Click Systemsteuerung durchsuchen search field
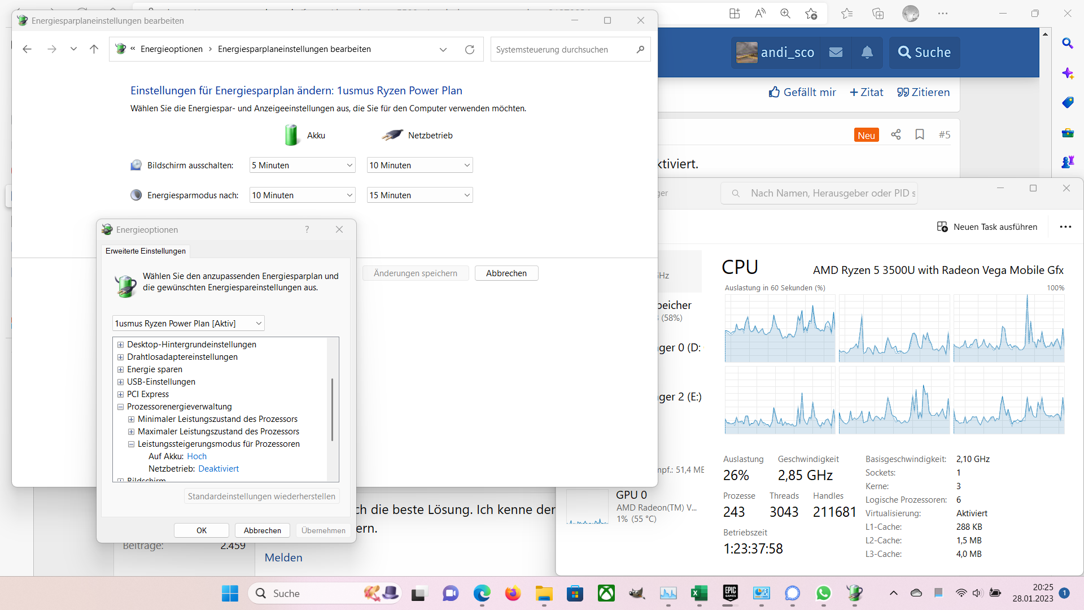 point(562,50)
